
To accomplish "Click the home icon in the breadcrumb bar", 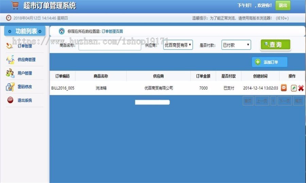I will 62,31.
